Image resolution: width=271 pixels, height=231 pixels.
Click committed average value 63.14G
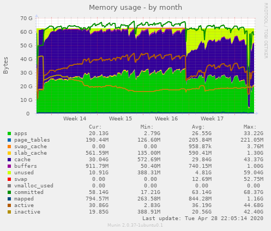(202, 192)
